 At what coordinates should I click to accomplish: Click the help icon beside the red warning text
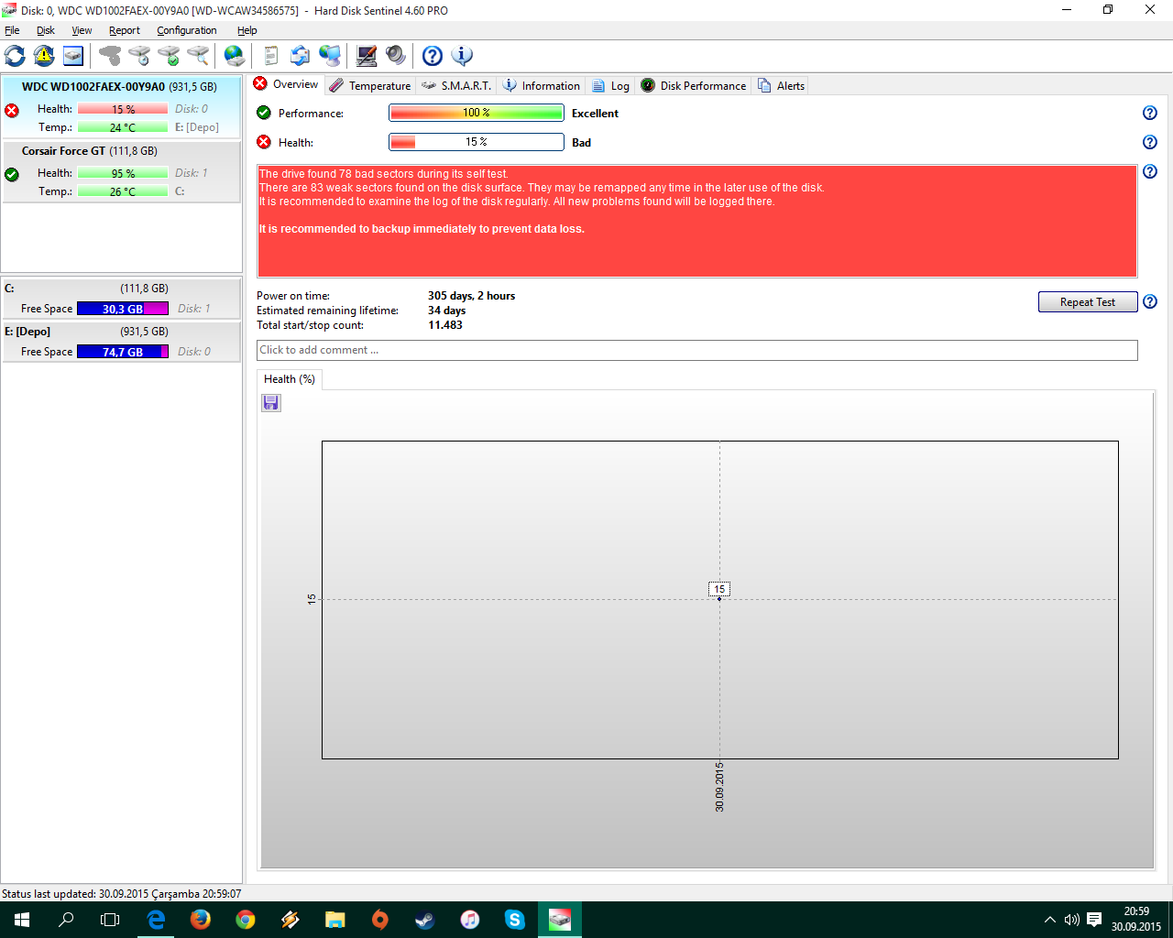(x=1150, y=171)
